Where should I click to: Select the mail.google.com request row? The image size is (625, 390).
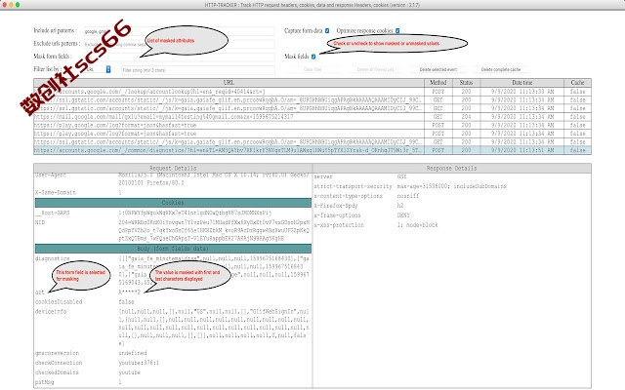click(312, 117)
